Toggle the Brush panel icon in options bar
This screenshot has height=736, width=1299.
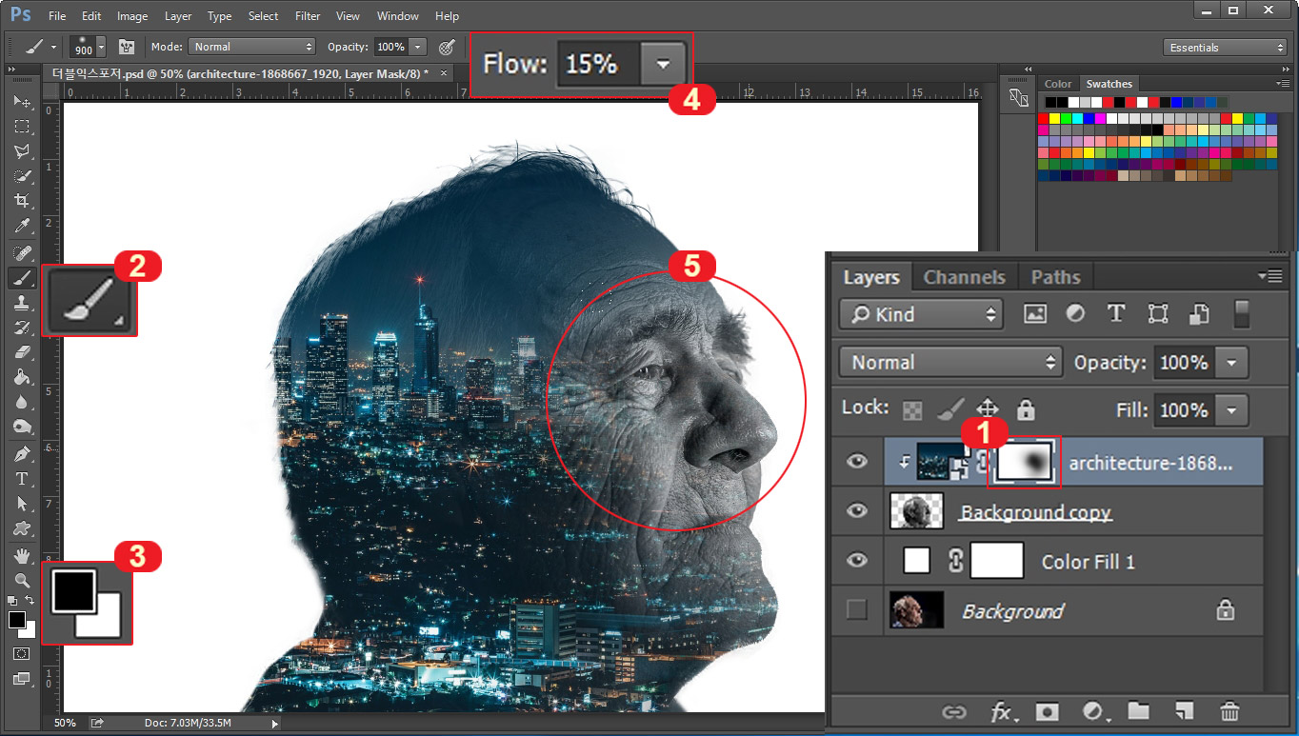pyautogui.click(x=126, y=47)
